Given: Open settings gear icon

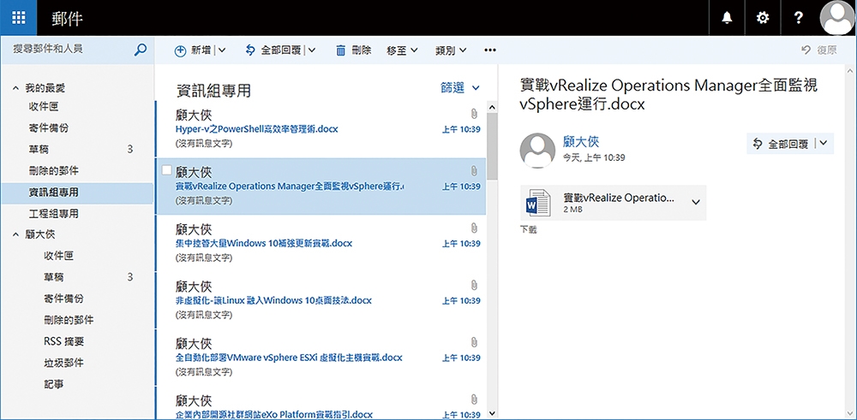Looking at the screenshot, I should 762,18.
